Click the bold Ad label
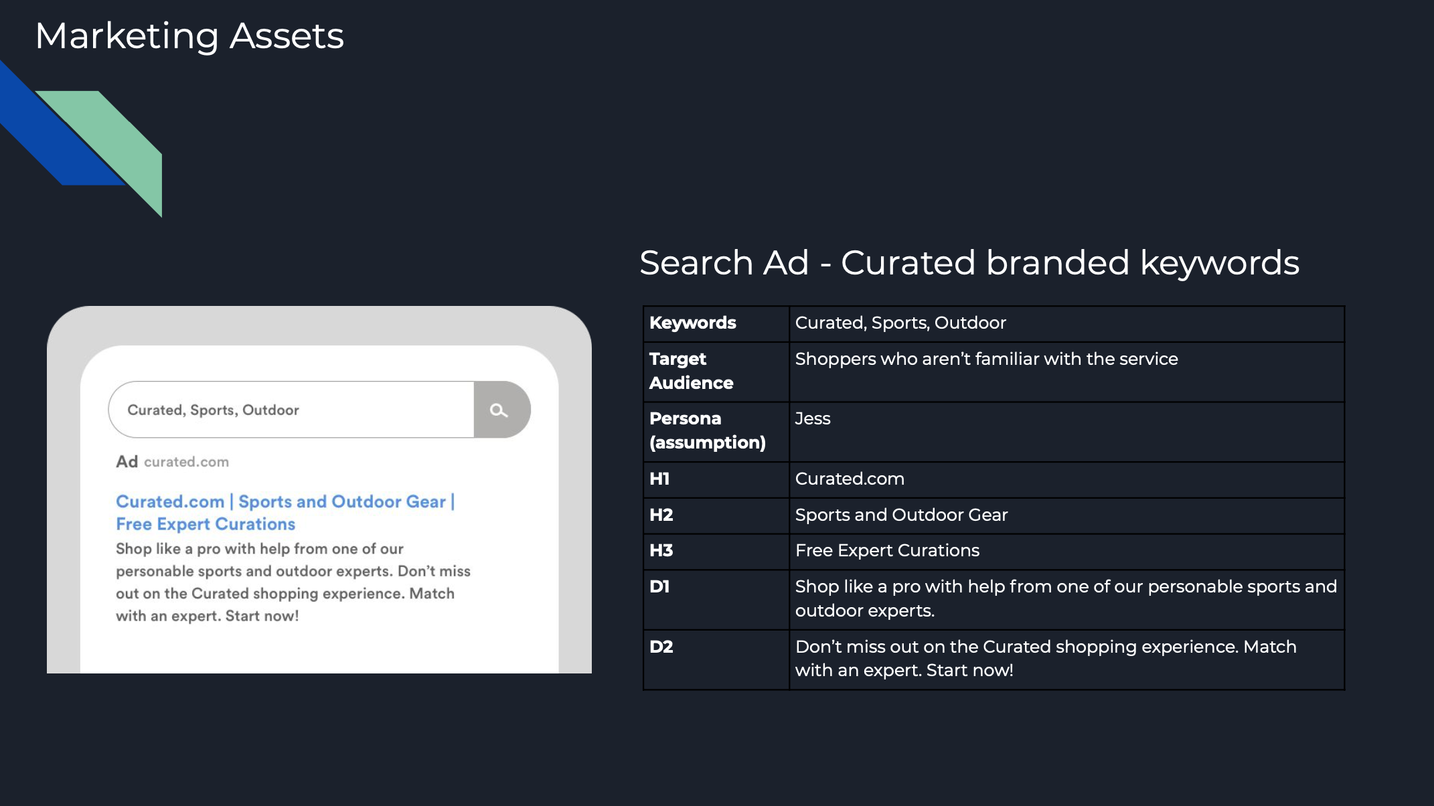The height and width of the screenshot is (806, 1434). coord(127,462)
